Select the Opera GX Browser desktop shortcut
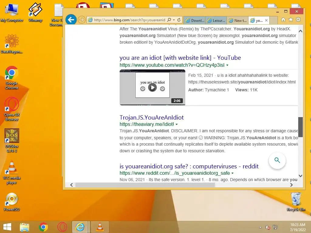The image size is (311, 233). pos(12,109)
